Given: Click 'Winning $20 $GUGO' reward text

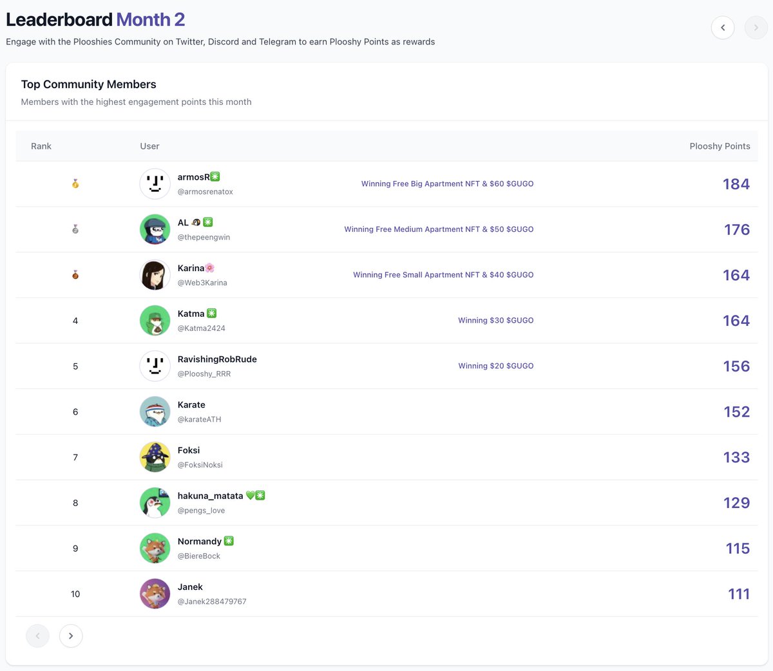Looking at the screenshot, I should (496, 366).
